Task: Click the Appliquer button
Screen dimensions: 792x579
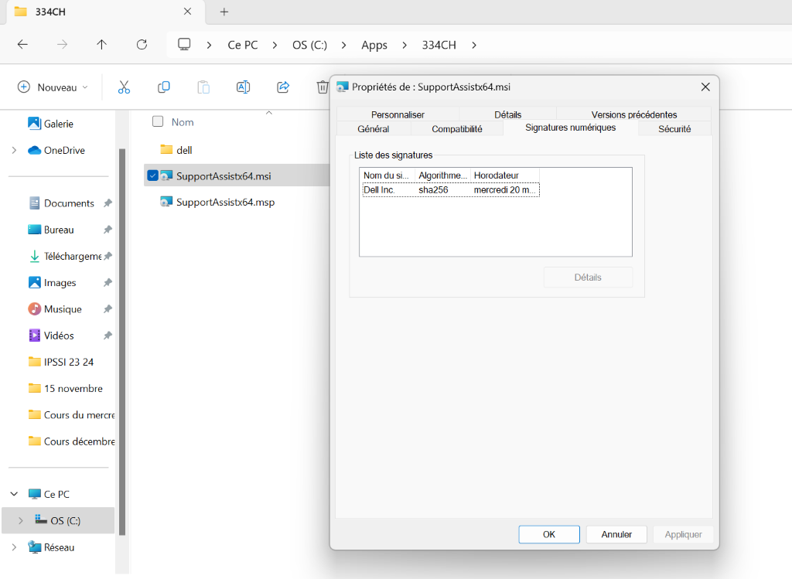Action: (x=684, y=534)
